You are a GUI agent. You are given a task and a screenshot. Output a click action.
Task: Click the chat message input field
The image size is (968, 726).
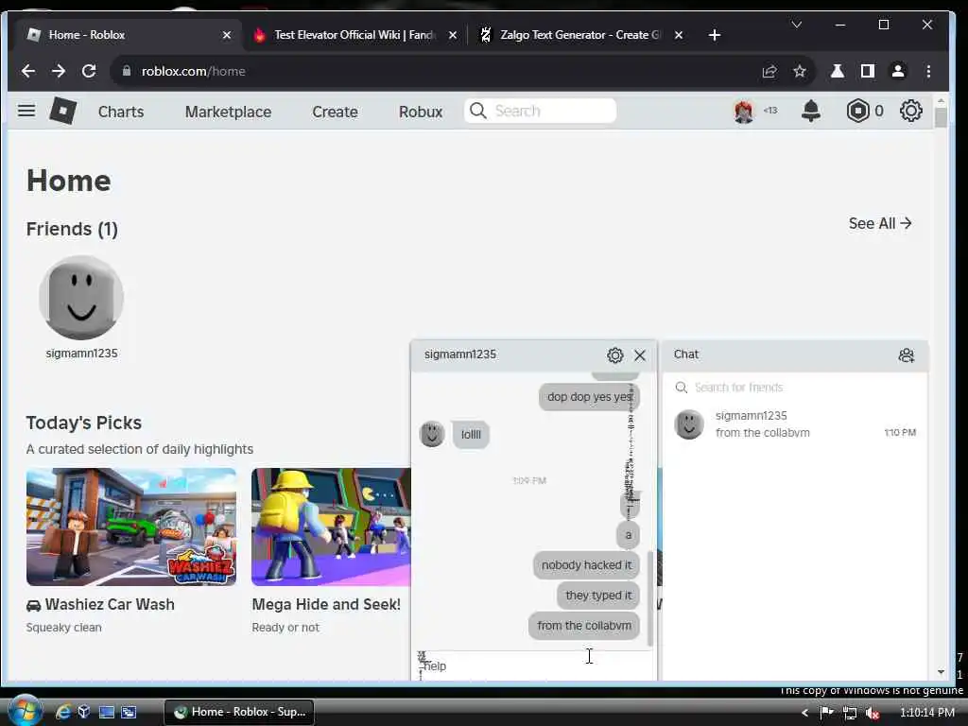click(533, 666)
